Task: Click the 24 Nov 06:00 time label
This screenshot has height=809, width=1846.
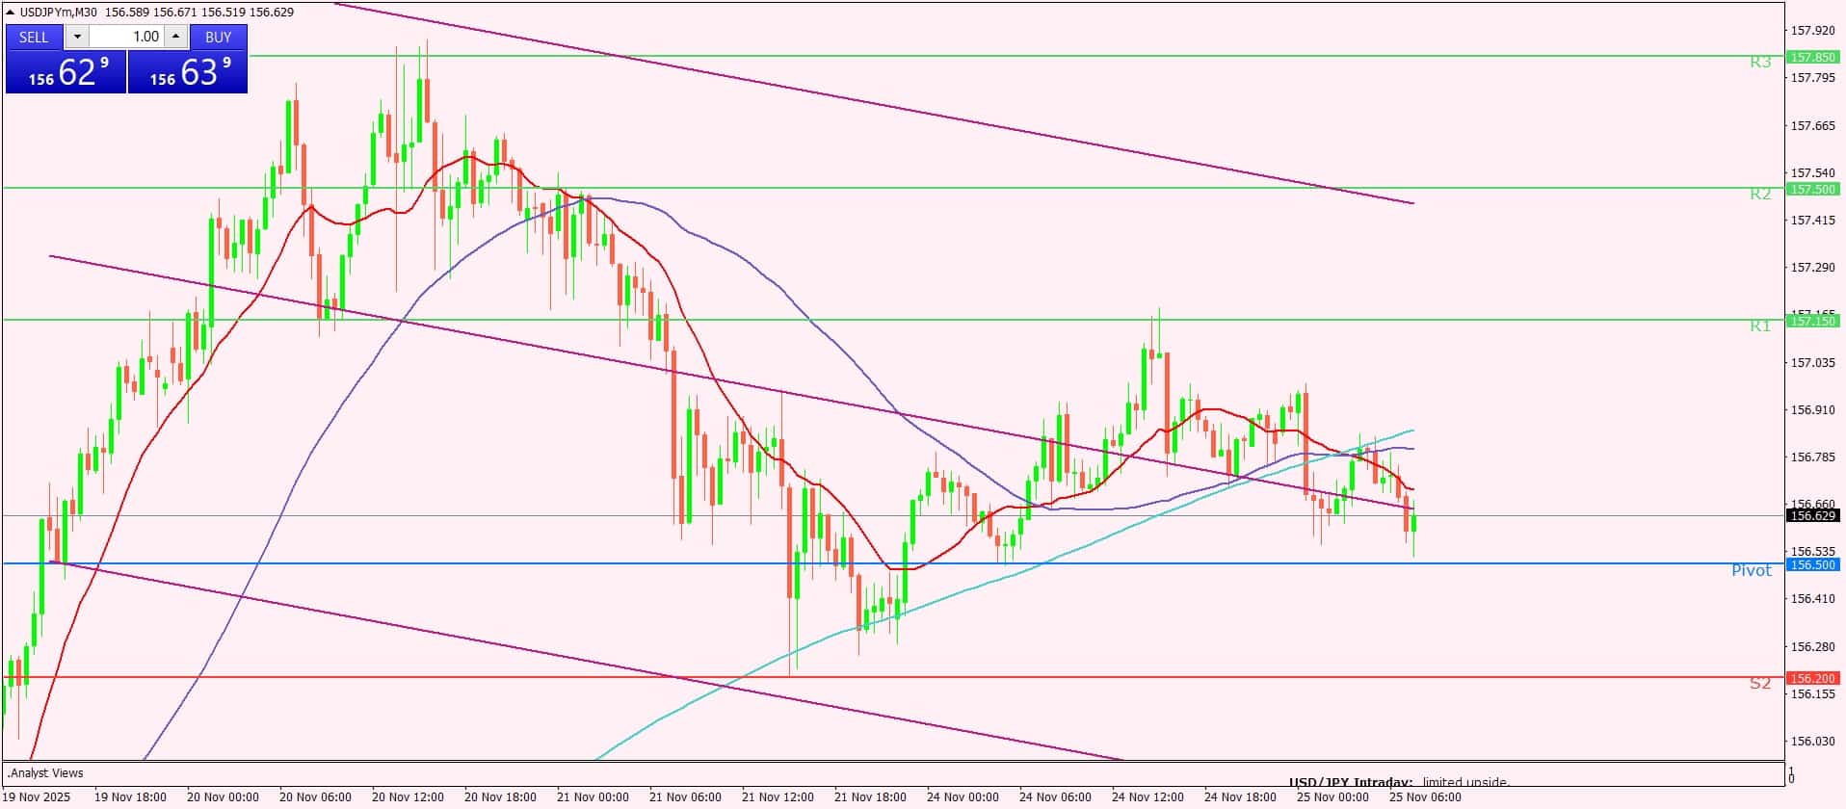Action: (1055, 797)
